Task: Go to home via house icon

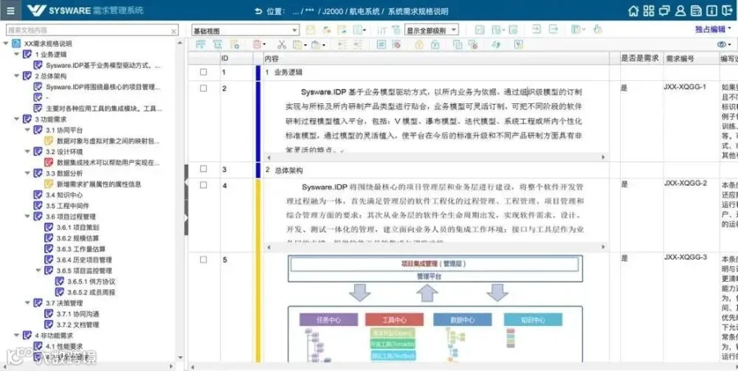Action: pos(634,11)
